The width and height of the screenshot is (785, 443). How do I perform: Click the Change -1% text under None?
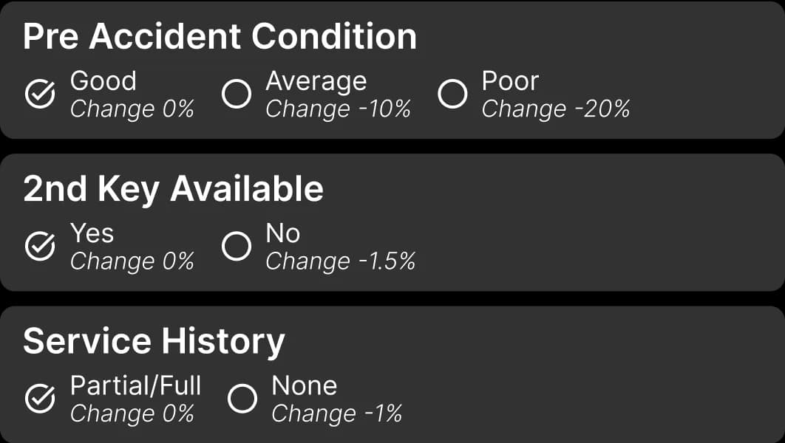tap(336, 413)
